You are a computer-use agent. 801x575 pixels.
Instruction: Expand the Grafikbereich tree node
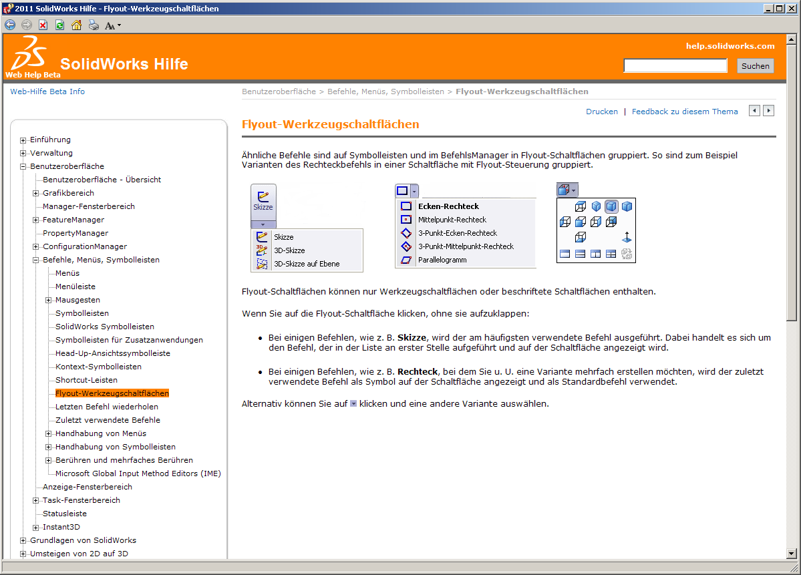click(36, 193)
